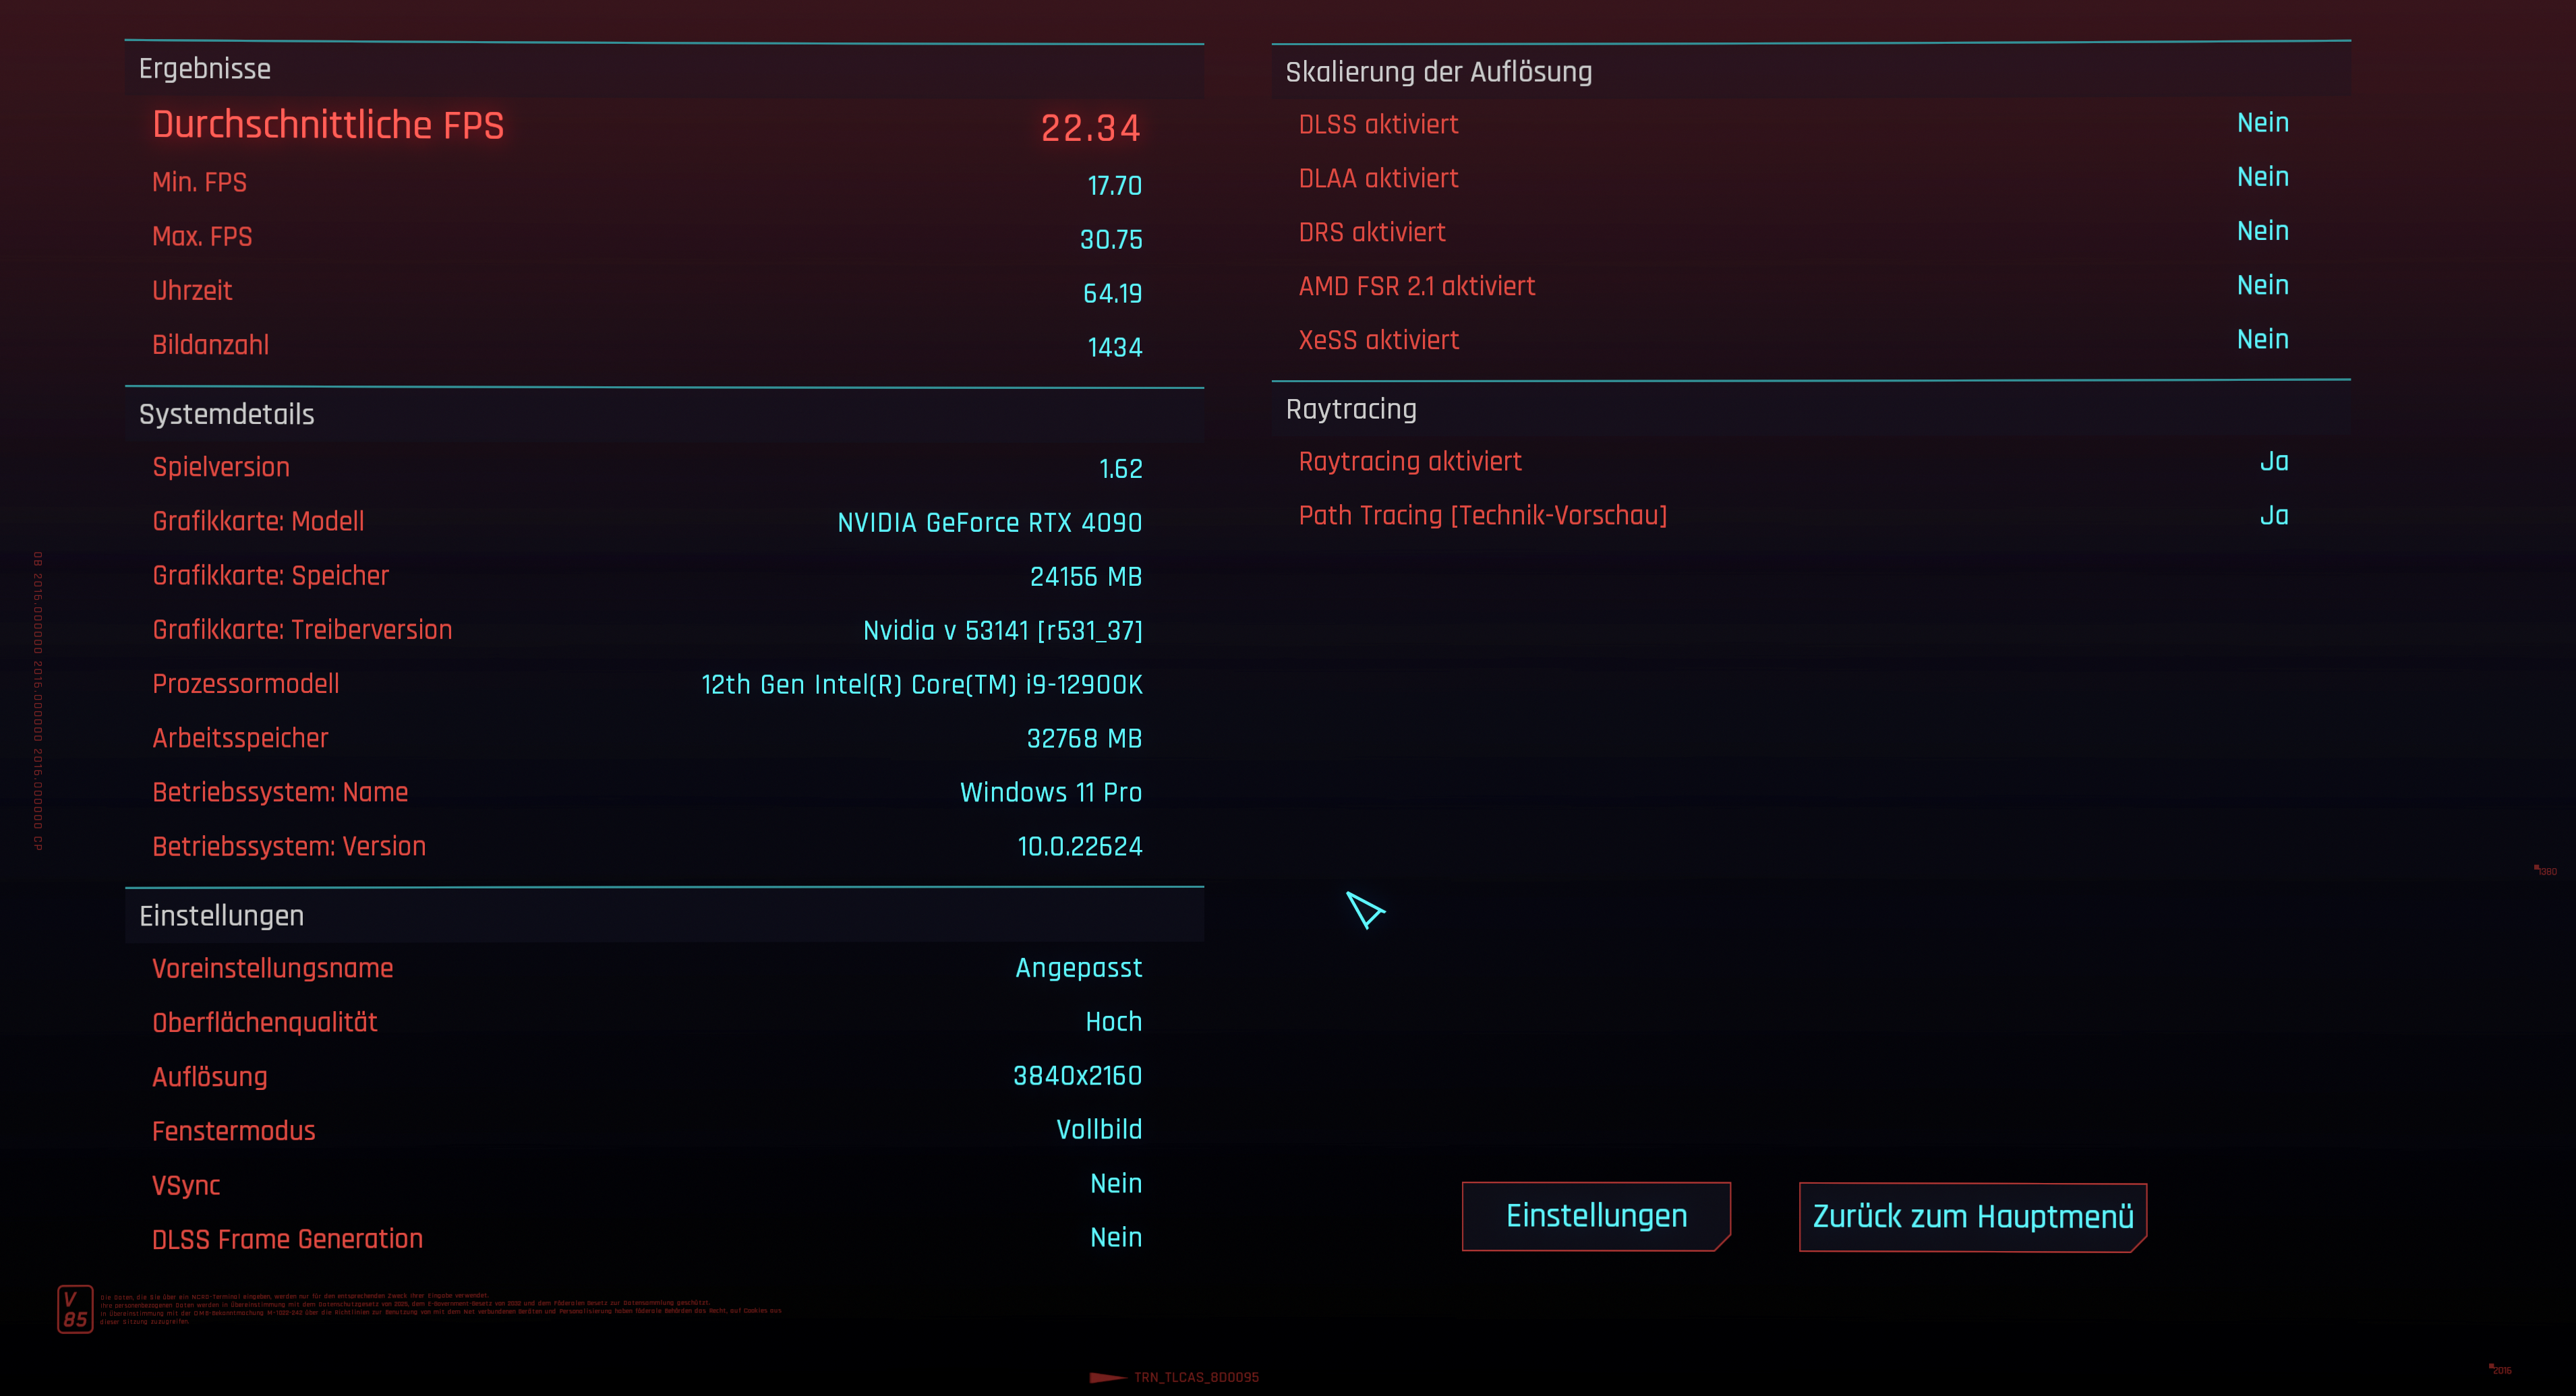Screen dimensions: 2576x1396
Task: Click the Einstellungen section header
Action: click(221, 915)
